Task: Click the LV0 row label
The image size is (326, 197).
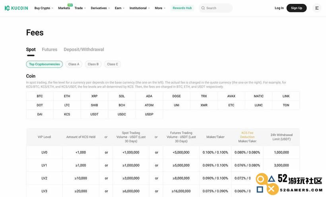Action: [x=44, y=152]
